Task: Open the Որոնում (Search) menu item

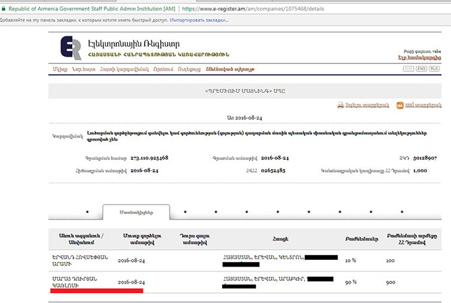Action: (x=163, y=69)
